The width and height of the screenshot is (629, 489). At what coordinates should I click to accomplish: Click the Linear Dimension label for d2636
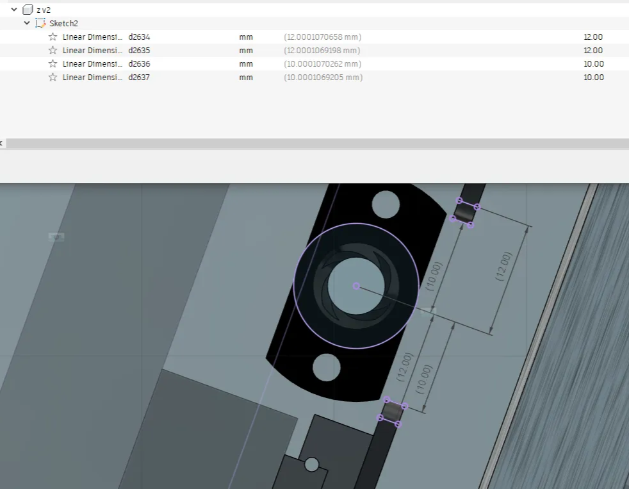point(92,64)
